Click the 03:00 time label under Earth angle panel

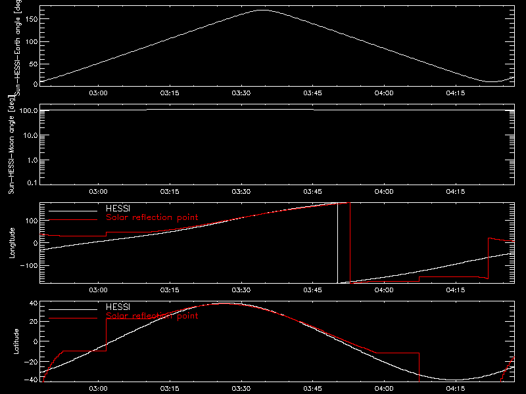pyautogui.click(x=98, y=93)
